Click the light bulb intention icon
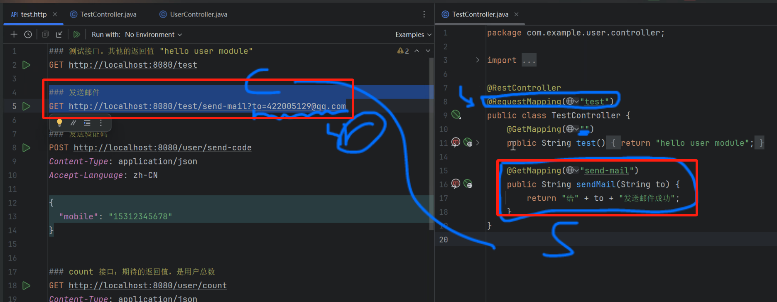 [59, 123]
